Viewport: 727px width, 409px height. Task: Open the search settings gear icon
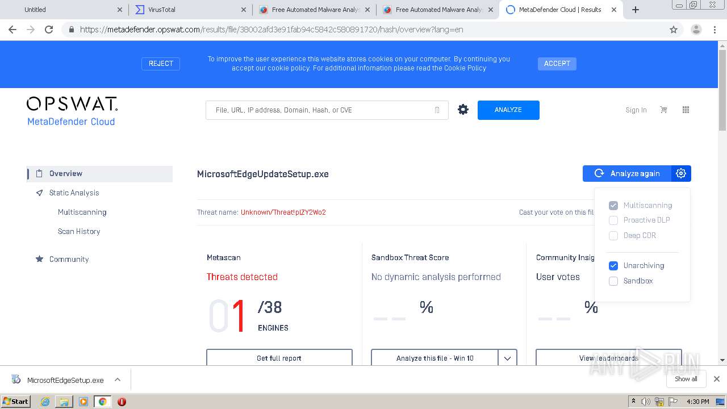click(x=463, y=110)
